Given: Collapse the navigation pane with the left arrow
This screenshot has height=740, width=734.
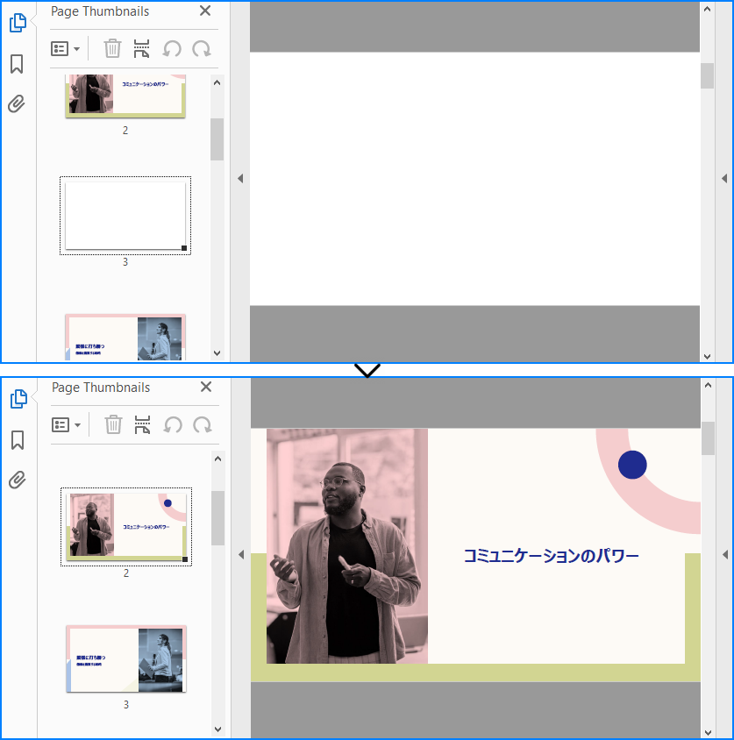Looking at the screenshot, I should pos(239,178).
